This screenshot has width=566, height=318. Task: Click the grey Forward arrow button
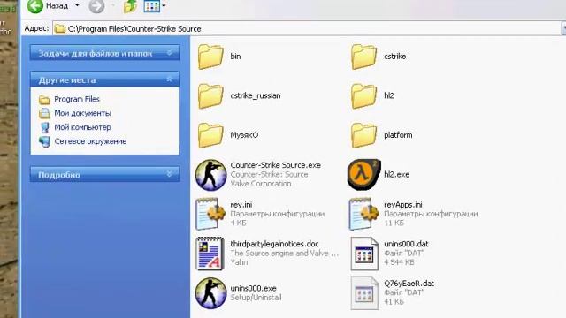point(96,6)
